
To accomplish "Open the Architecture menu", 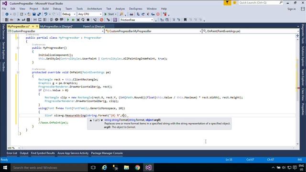I will click(x=95, y=9).
